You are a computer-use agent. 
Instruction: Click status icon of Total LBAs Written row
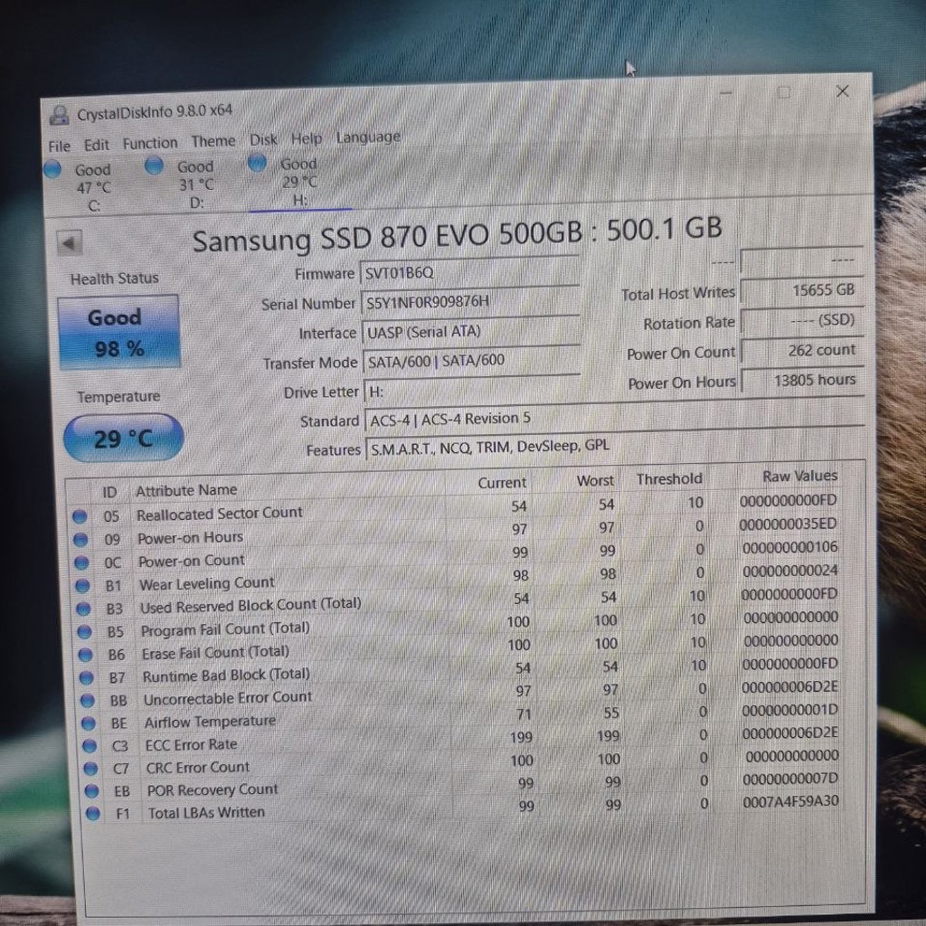(x=93, y=814)
